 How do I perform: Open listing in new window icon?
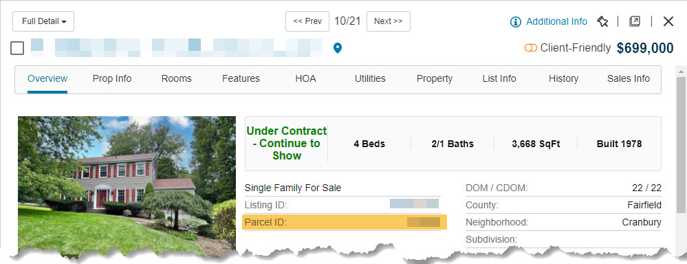coord(635,21)
